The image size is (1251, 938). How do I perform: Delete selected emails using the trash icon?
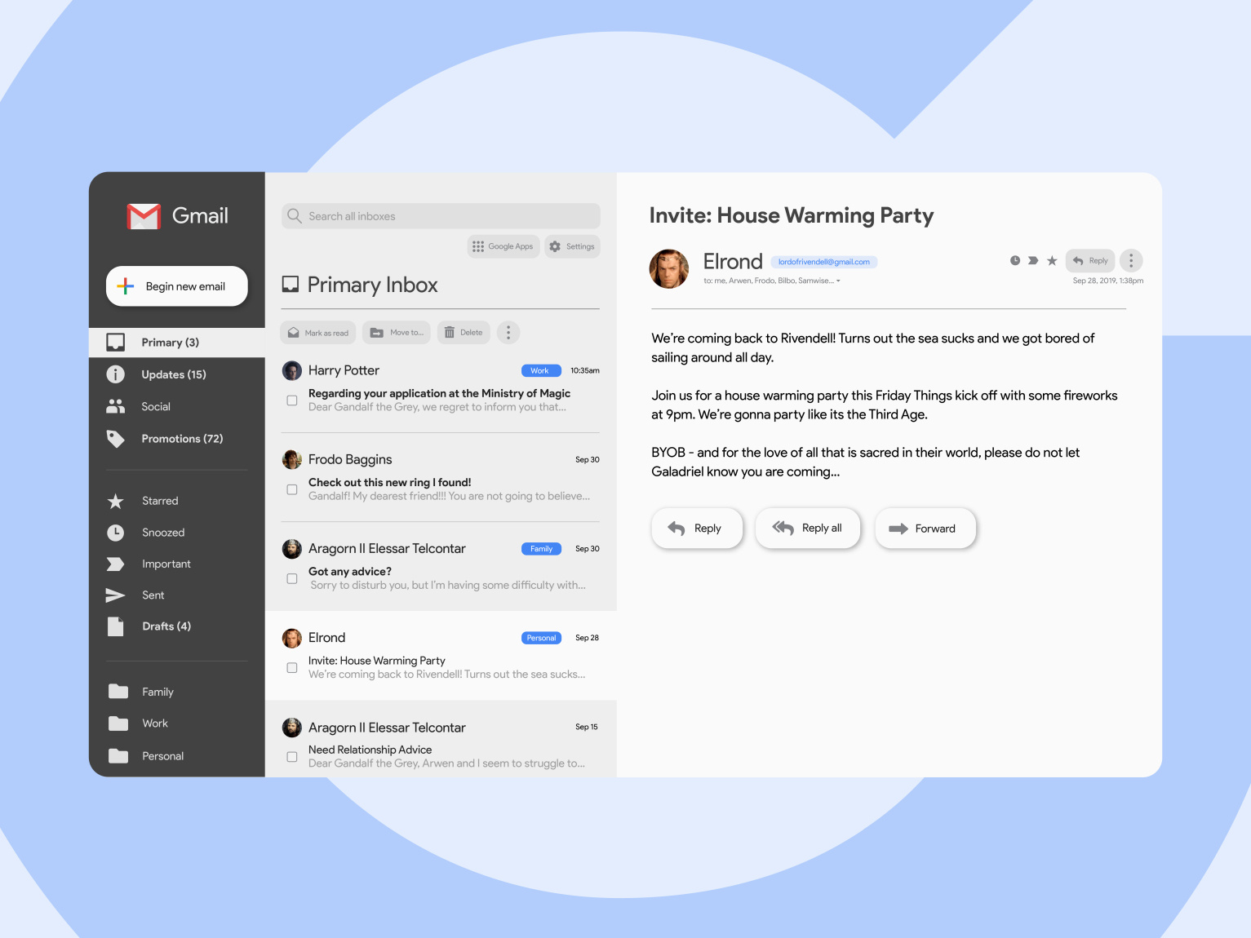(463, 332)
